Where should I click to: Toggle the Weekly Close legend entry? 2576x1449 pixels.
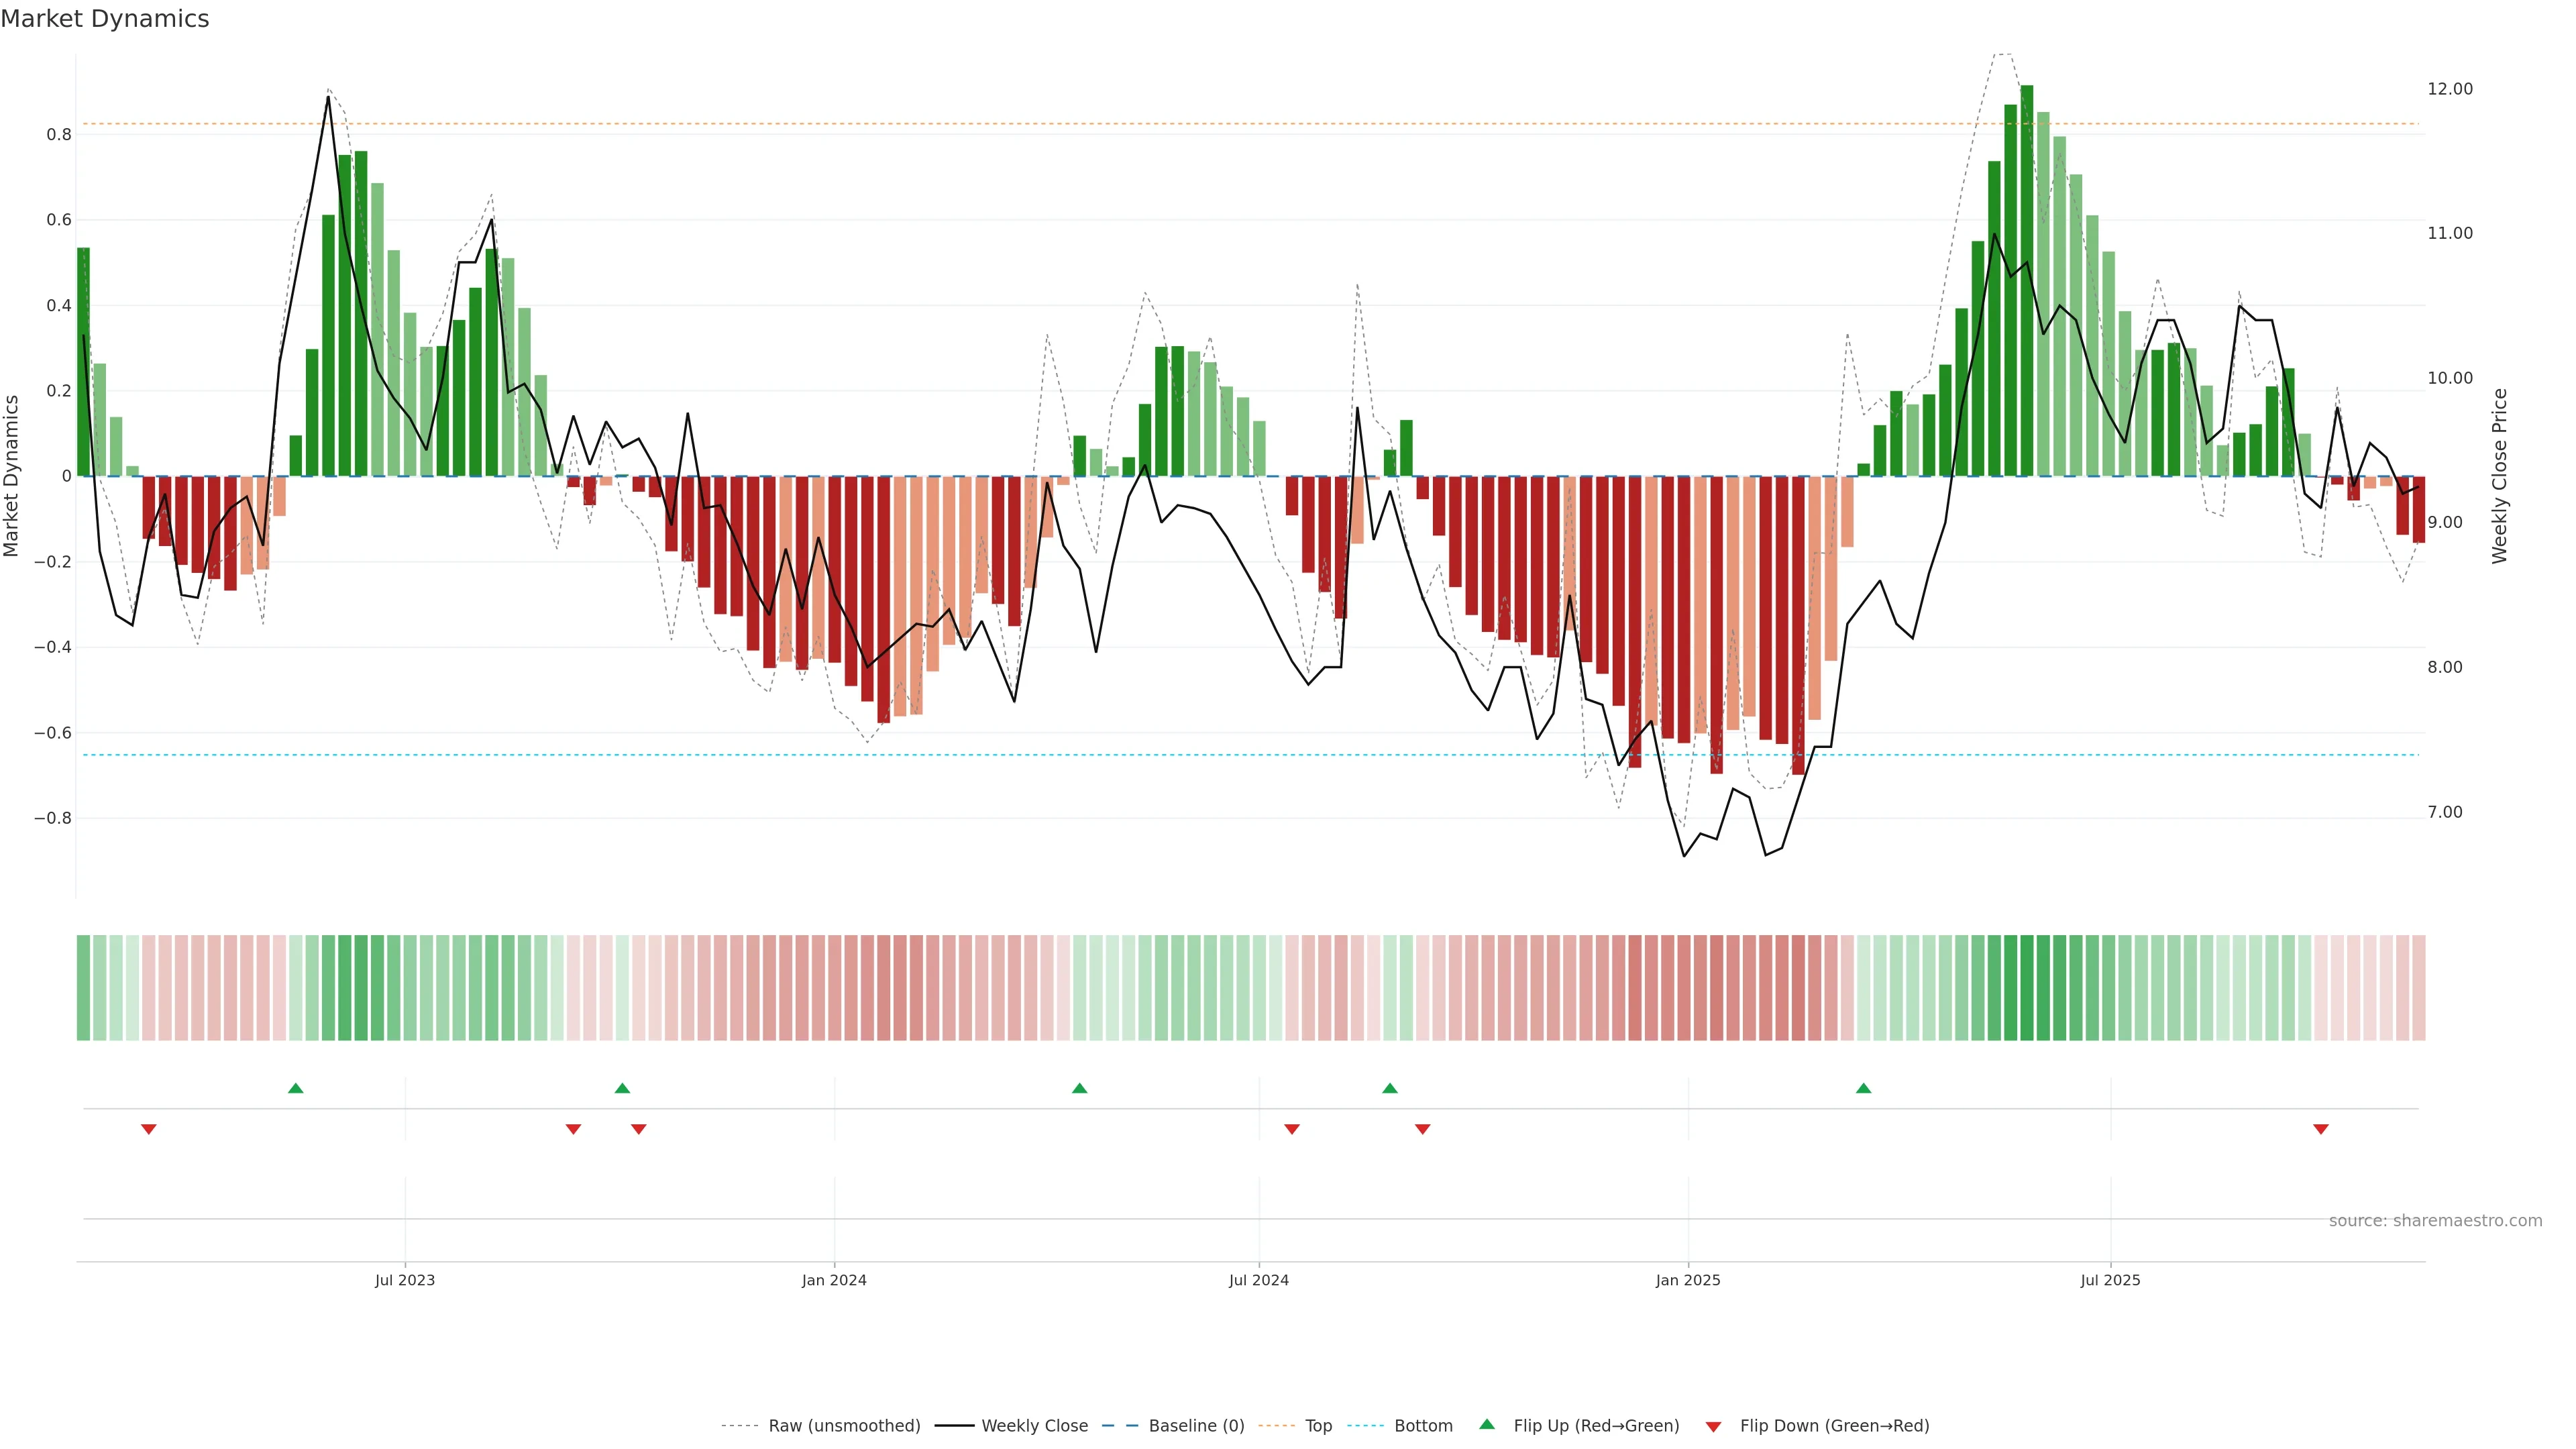(1034, 1426)
